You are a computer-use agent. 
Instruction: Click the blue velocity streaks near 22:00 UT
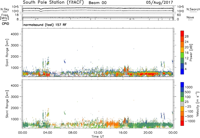(163, 116)
